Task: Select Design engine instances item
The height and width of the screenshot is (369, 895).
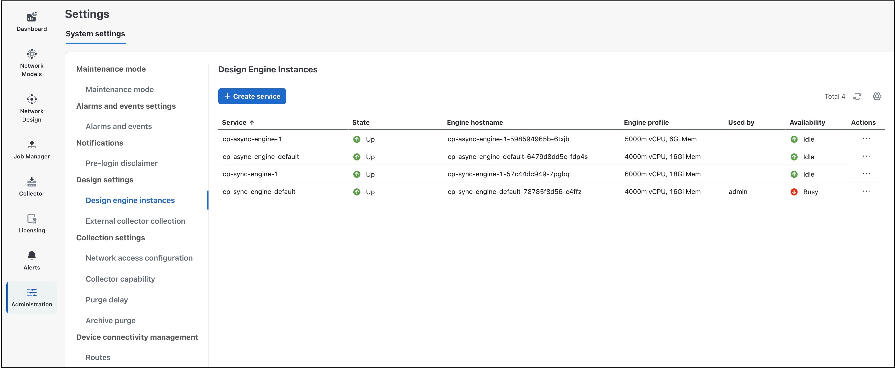Action: point(130,200)
